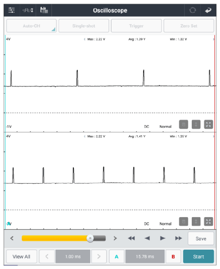Select the Trigger option
The width and height of the screenshot is (220, 269).
click(x=136, y=26)
